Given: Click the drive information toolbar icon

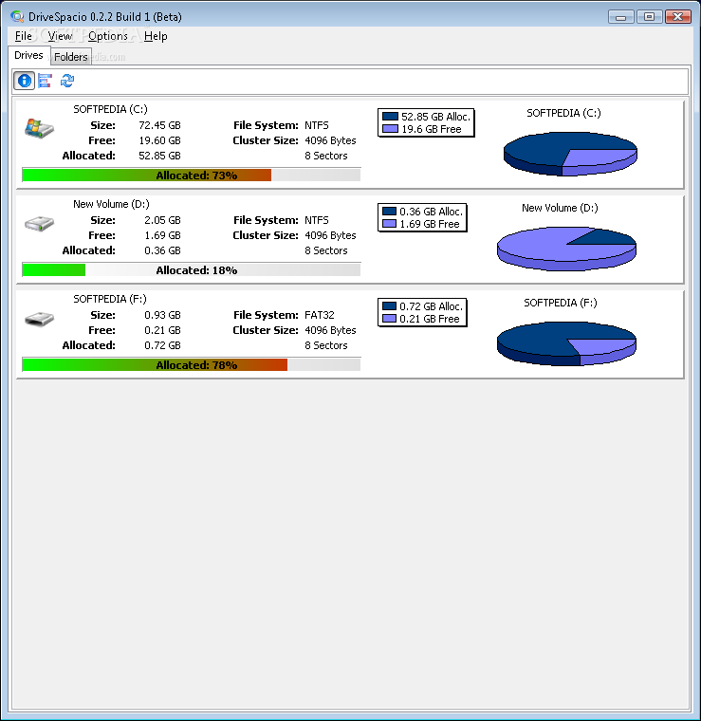Looking at the screenshot, I should pos(24,81).
